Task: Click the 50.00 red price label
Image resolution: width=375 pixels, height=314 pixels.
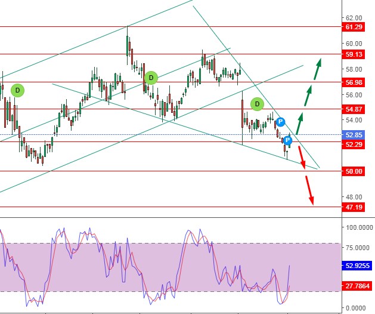Action: [x=354, y=171]
